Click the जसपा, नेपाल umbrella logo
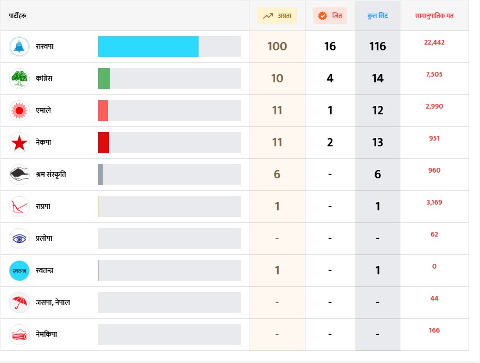Viewport: 480px width, 363px height. point(19,303)
